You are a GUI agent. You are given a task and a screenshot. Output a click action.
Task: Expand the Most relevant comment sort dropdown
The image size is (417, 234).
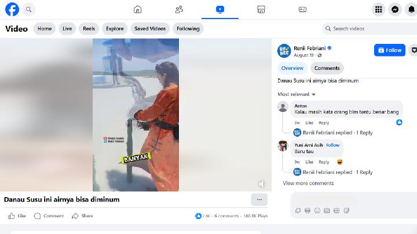click(x=297, y=94)
